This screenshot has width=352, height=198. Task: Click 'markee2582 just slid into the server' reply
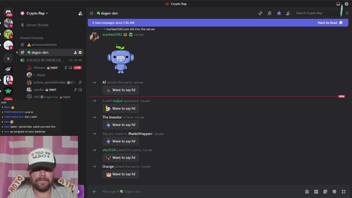coord(131,29)
